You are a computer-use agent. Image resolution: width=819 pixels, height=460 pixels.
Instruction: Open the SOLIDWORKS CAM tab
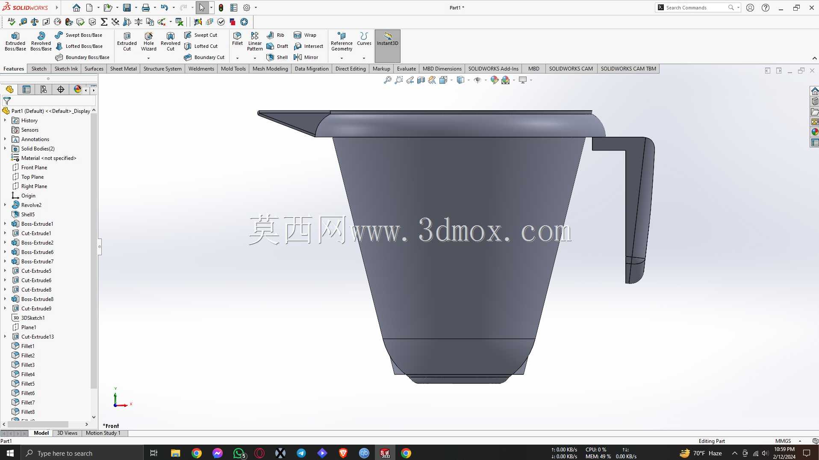(571, 69)
